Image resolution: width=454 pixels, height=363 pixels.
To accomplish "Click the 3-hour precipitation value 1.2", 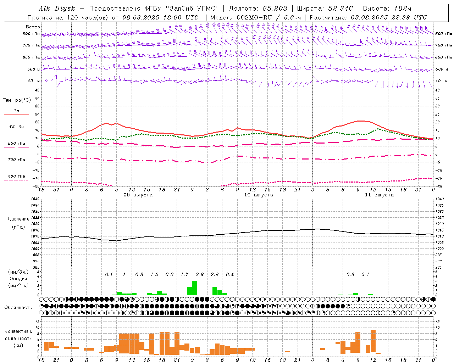I will tap(154, 274).
